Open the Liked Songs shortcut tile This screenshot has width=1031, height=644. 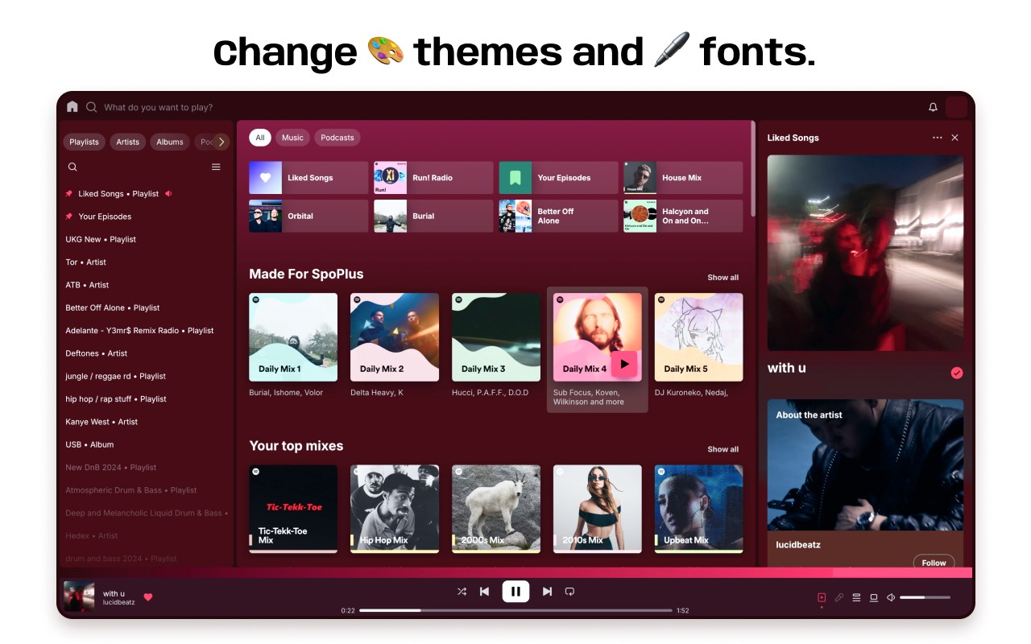click(308, 178)
